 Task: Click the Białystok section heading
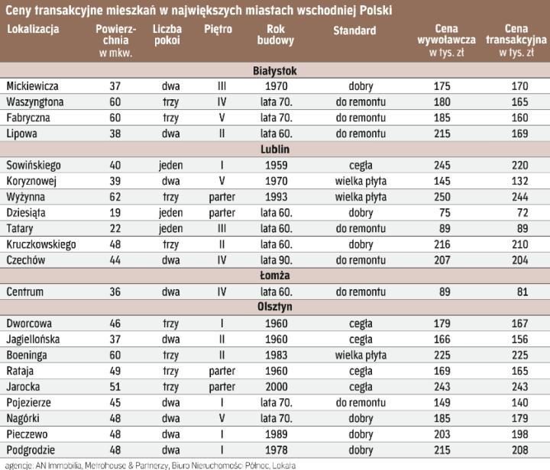(x=275, y=71)
